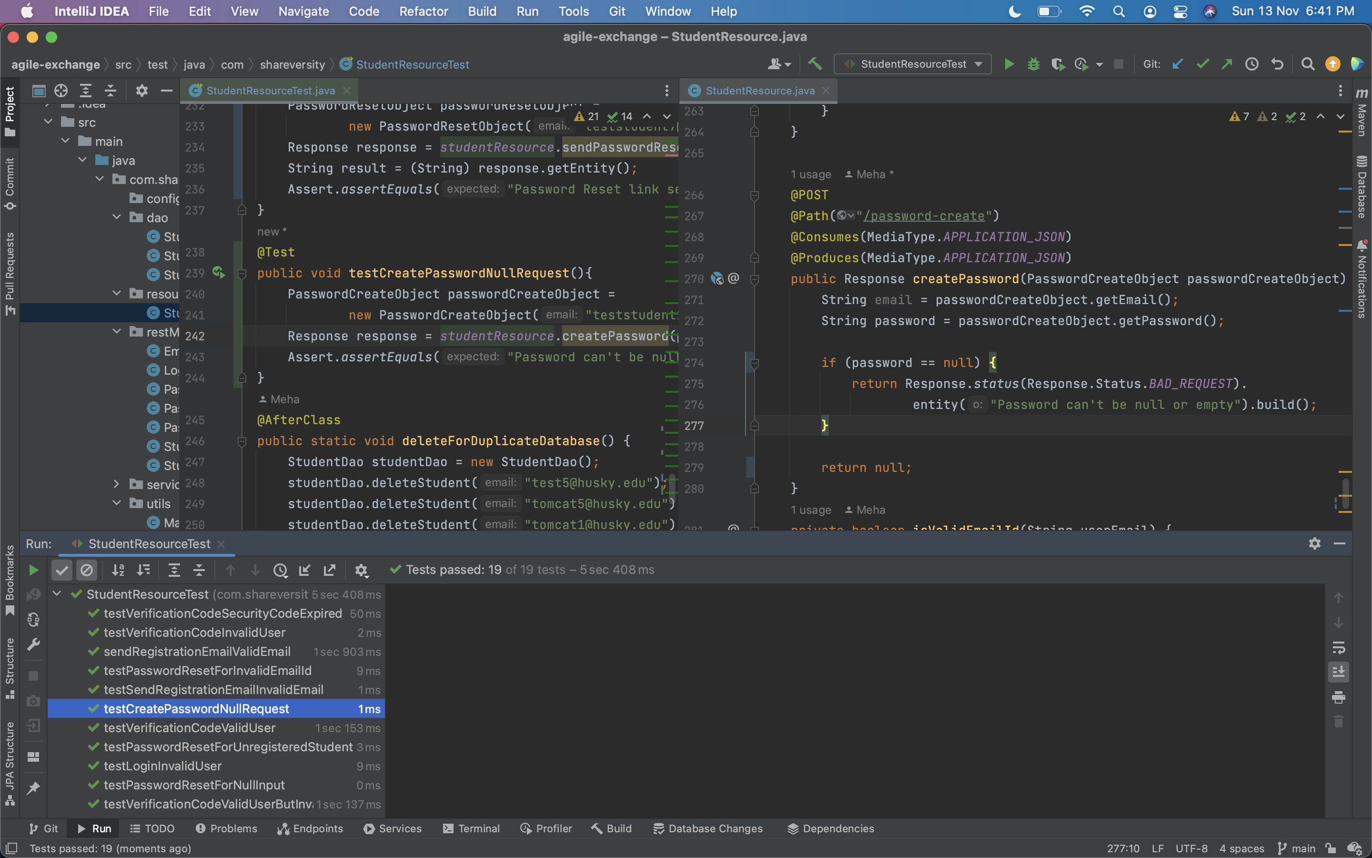Toggle Show Passed tests checkmark filter

pyautogui.click(x=62, y=570)
